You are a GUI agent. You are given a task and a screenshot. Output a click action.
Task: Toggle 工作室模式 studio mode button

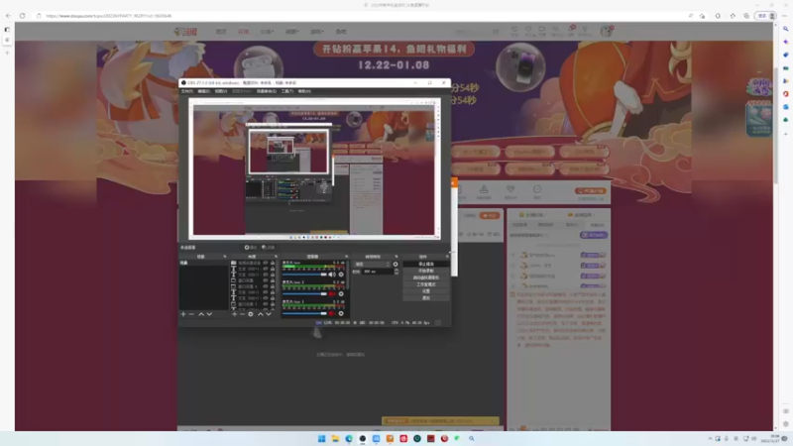[426, 284]
